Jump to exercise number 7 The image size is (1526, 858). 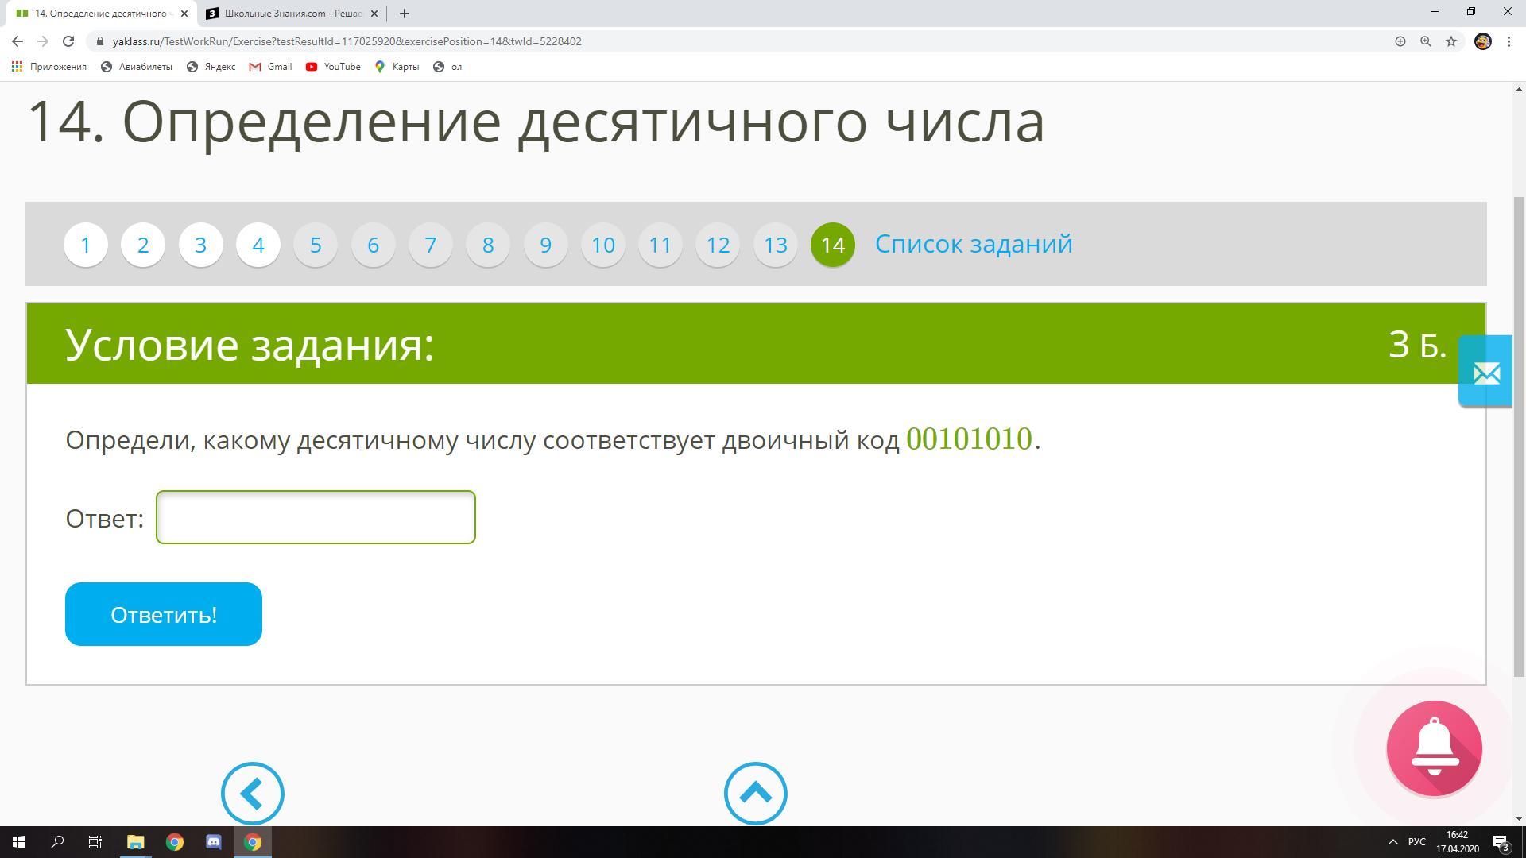click(430, 245)
